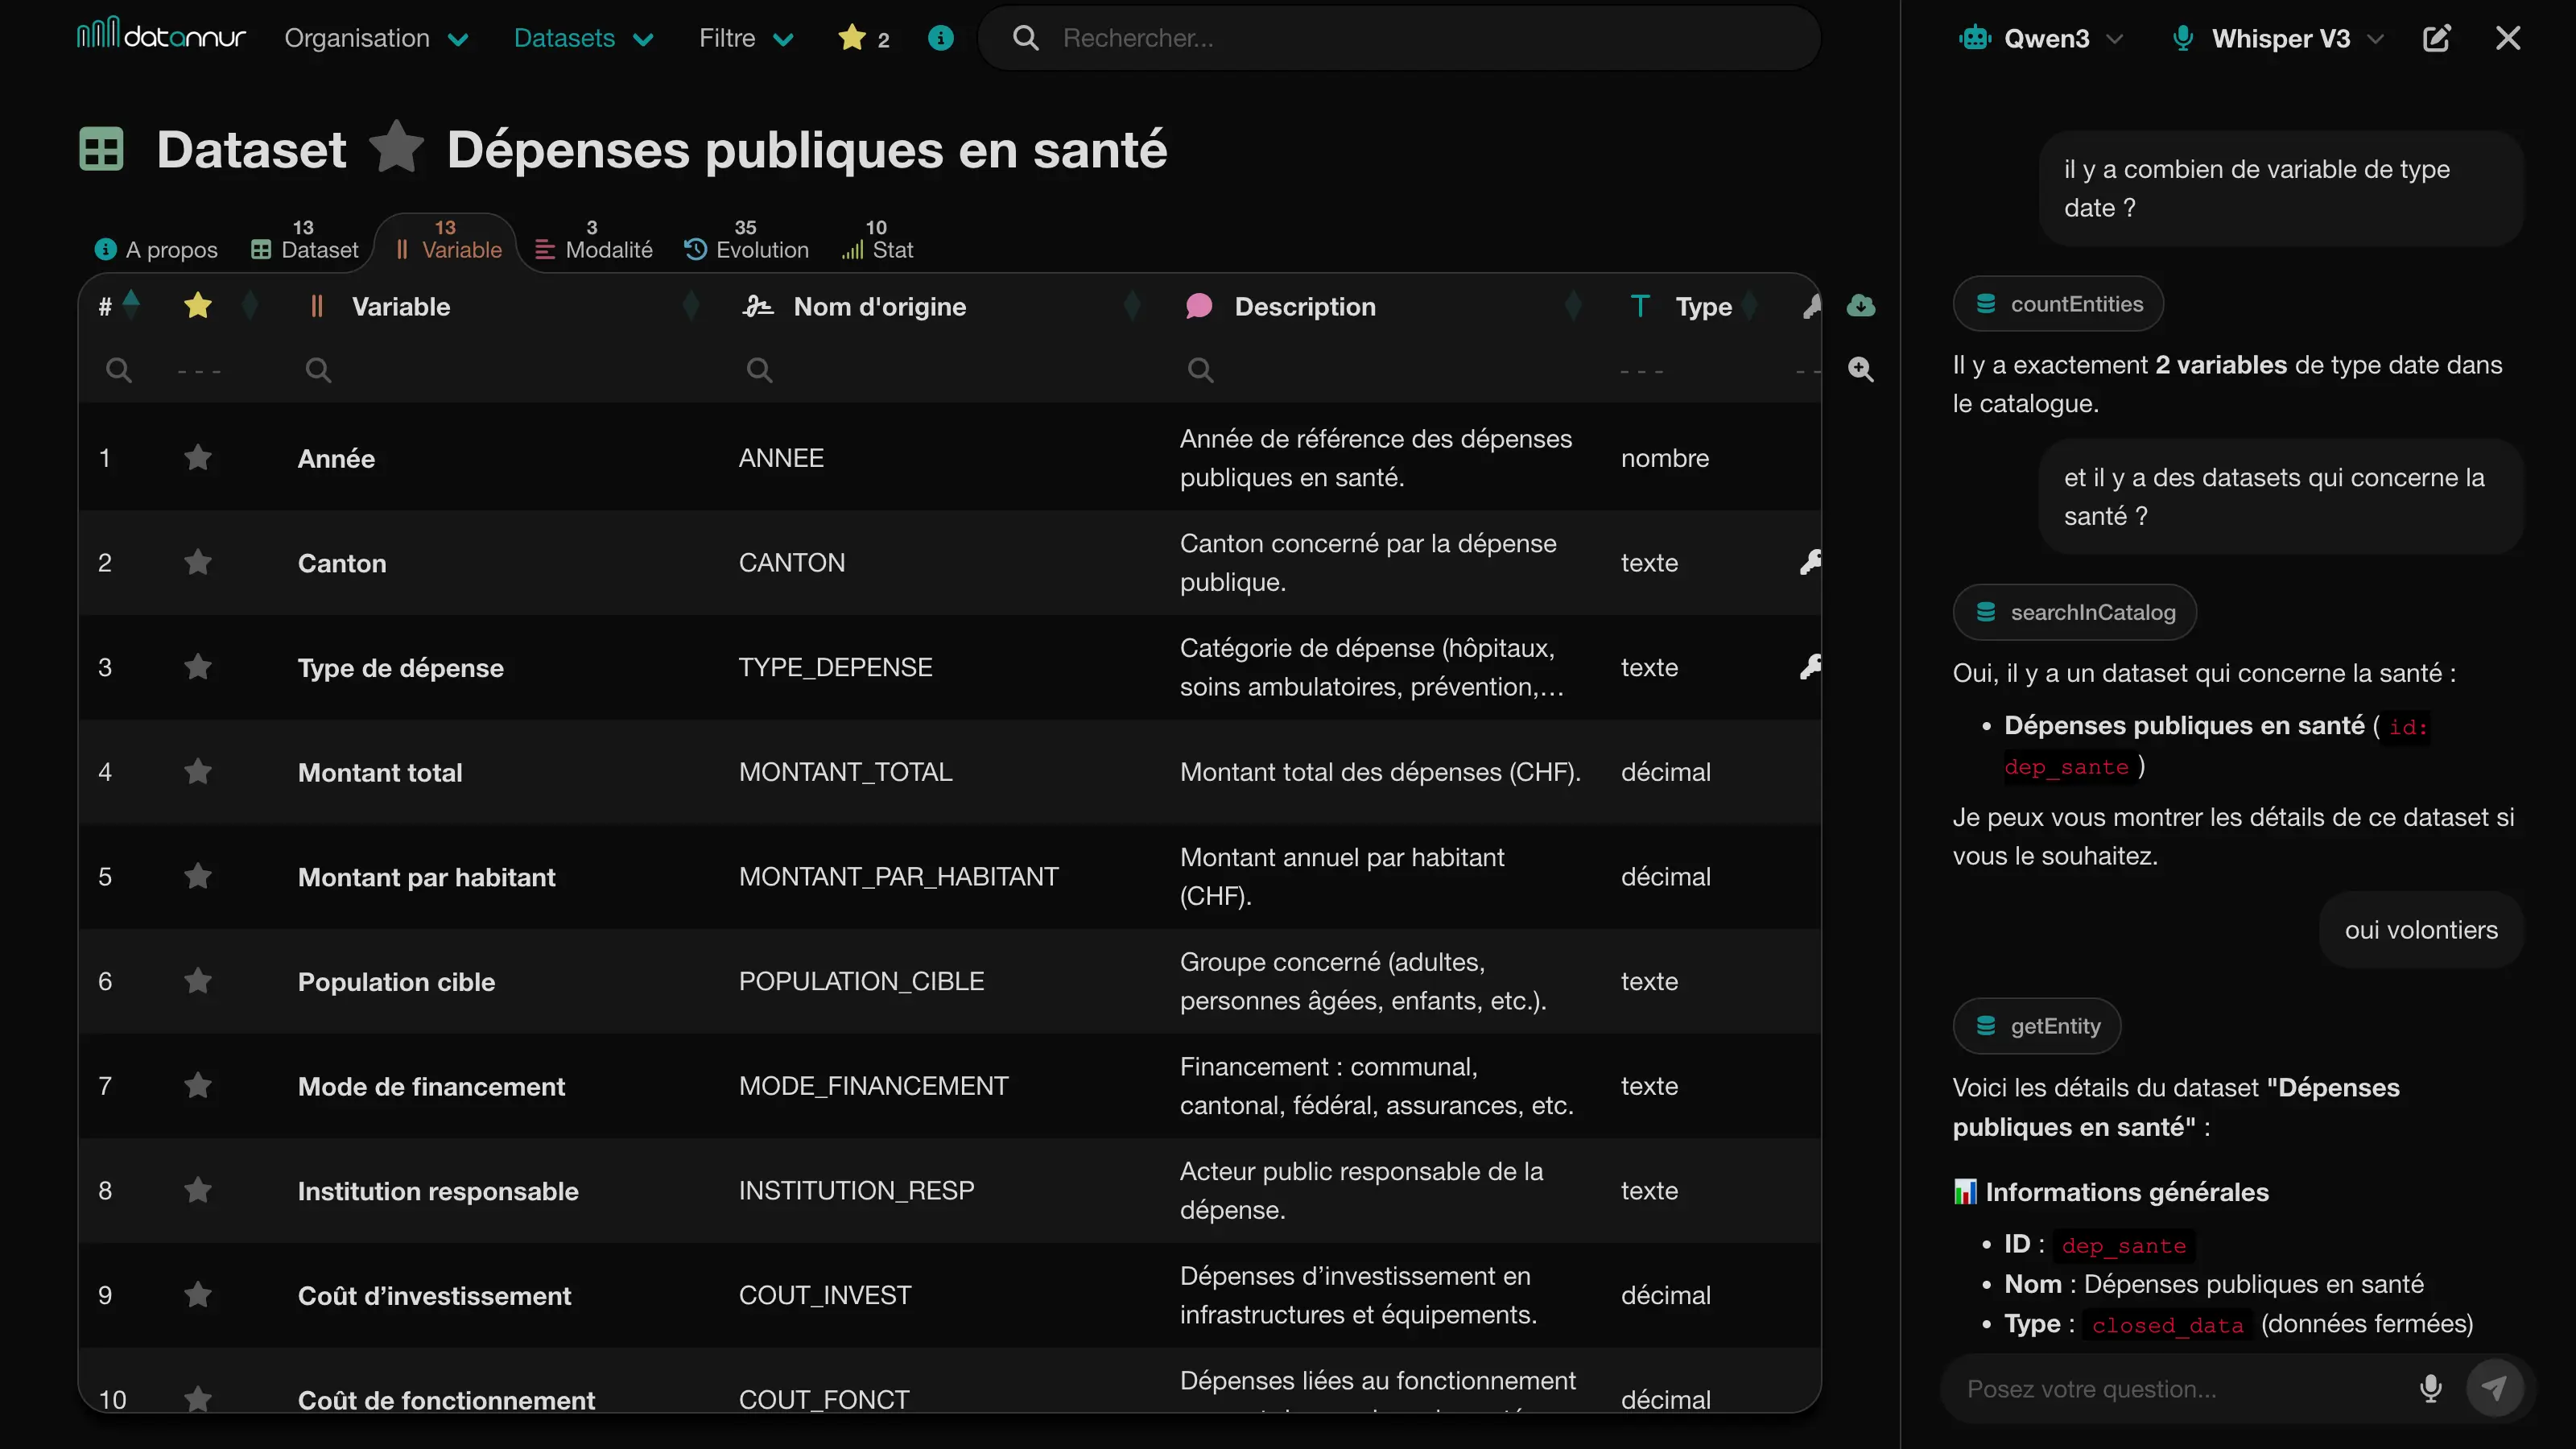
Task: Toggle favorite star for Montant par habitant
Action: [x=198, y=876]
